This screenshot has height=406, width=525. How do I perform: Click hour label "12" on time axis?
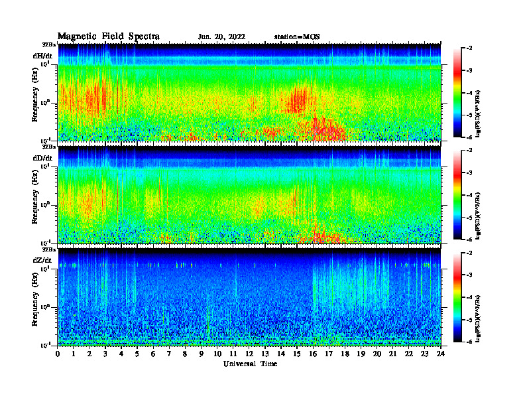pos(249,354)
